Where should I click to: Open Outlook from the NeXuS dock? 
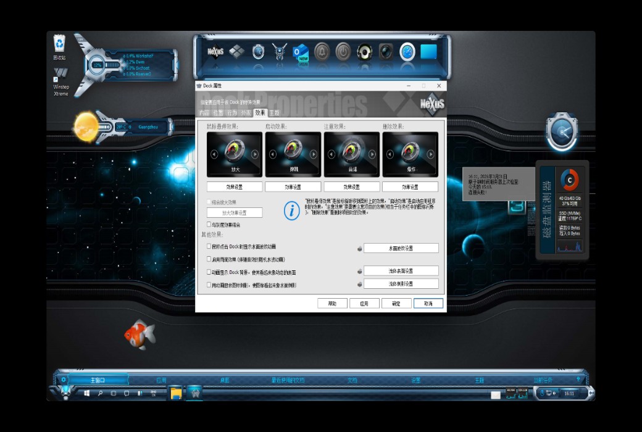[x=301, y=52]
